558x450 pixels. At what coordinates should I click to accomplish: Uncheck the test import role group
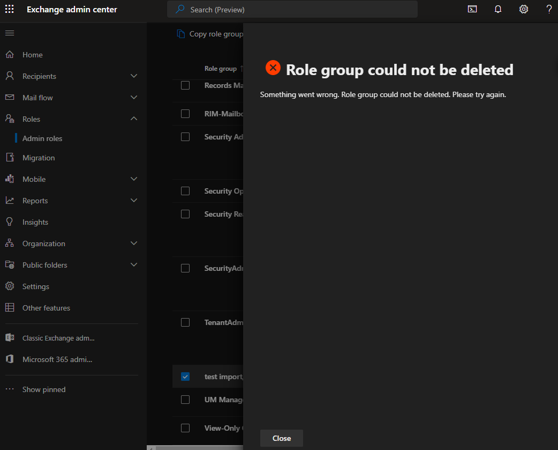185,377
